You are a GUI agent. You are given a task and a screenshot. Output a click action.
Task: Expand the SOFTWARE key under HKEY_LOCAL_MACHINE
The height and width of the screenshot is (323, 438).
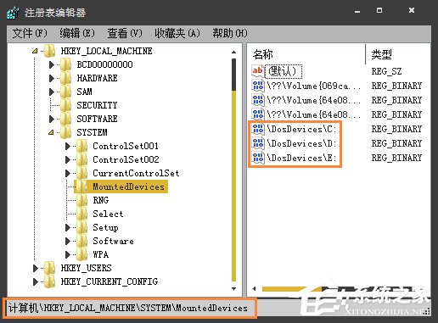click(52, 119)
